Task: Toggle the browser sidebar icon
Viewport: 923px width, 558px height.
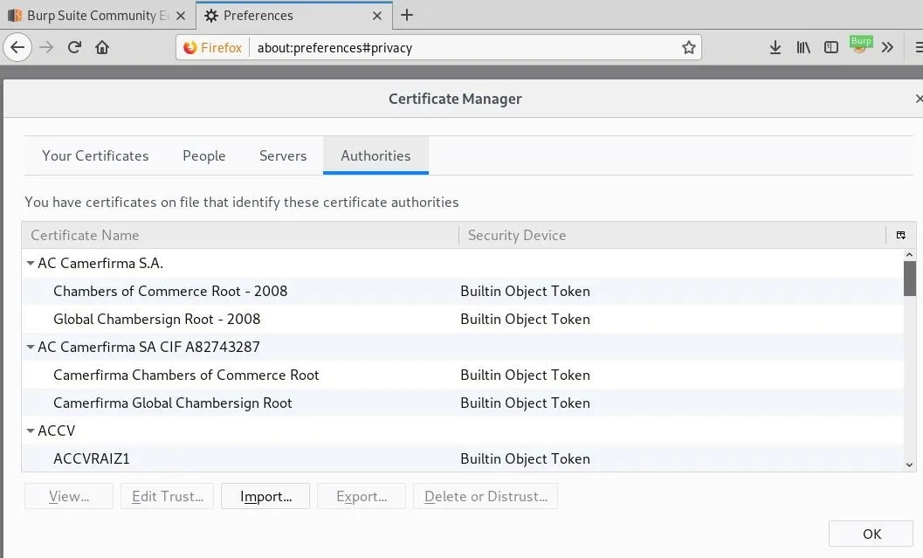Action: point(830,47)
